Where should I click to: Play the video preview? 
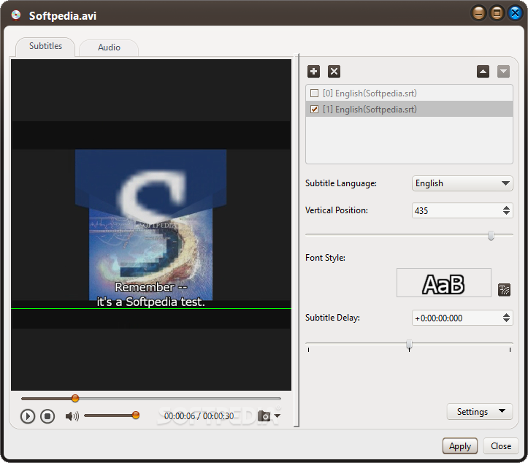(28, 416)
